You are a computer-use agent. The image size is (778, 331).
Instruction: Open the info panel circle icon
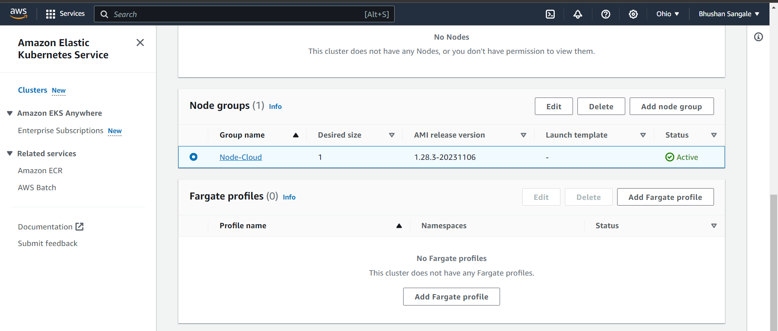point(759,37)
